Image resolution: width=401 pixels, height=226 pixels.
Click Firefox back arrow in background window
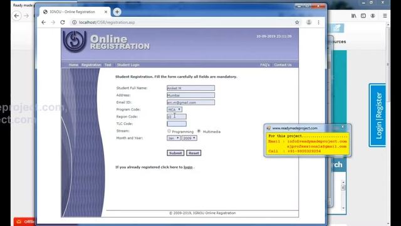pyautogui.click(x=17, y=16)
